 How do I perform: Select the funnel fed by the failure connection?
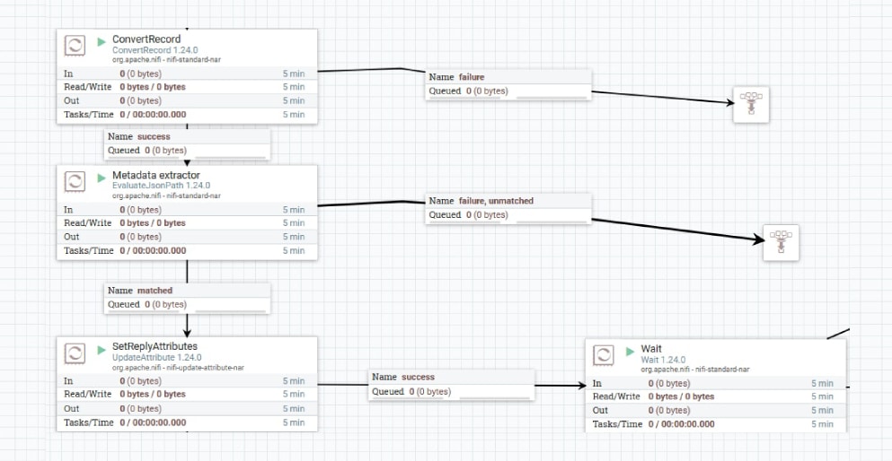[x=747, y=105]
